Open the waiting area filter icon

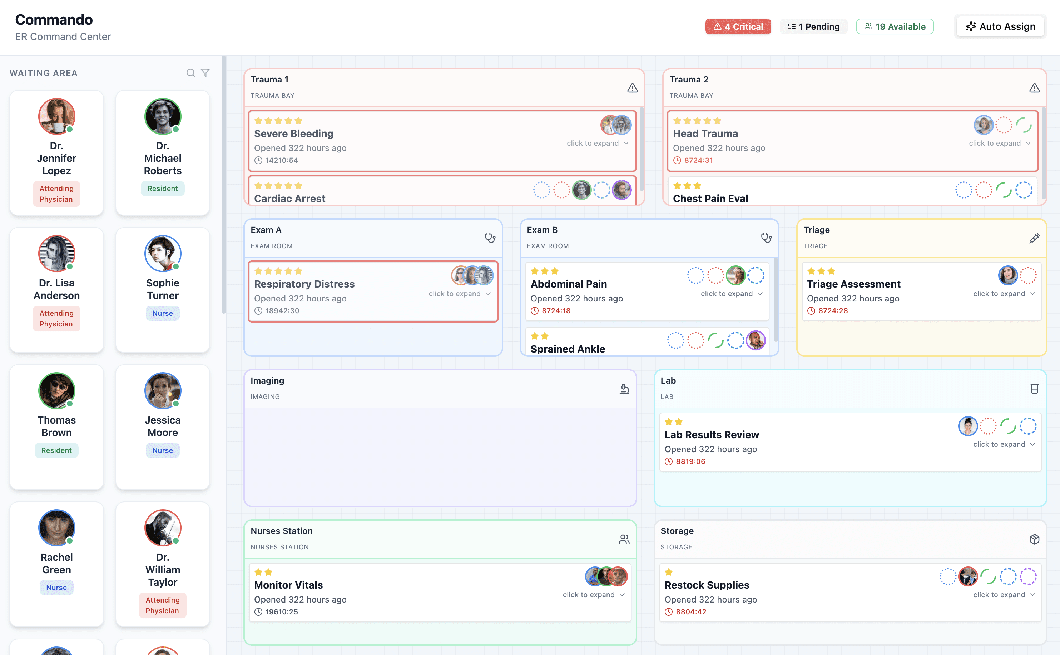pos(205,73)
